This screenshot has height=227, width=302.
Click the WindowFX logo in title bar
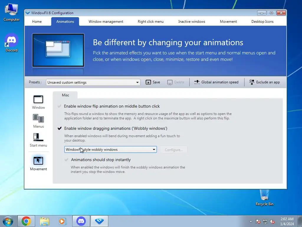click(28, 13)
